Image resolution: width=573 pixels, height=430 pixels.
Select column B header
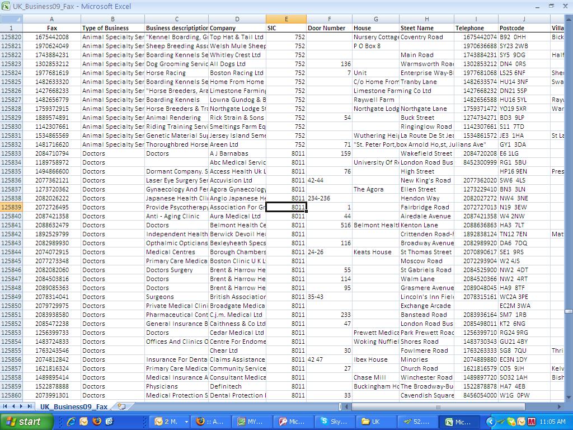[112, 18]
